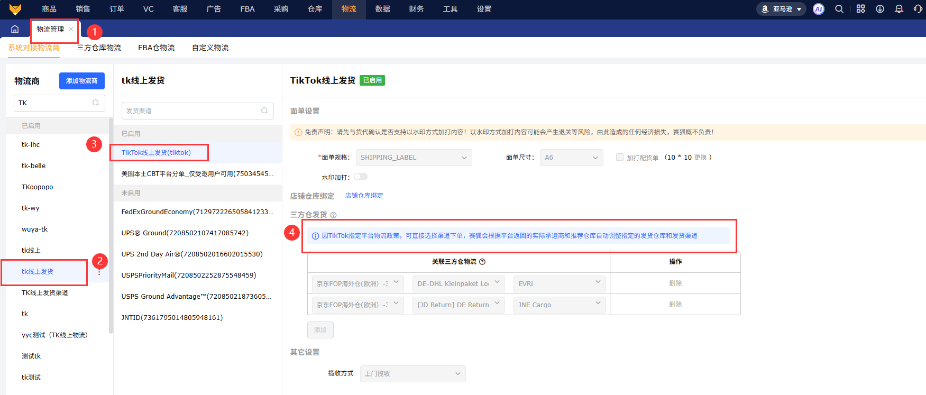Screen dimensions: 926x395
Task: Open the 店铺仓库绑定 link
Action: click(364, 196)
